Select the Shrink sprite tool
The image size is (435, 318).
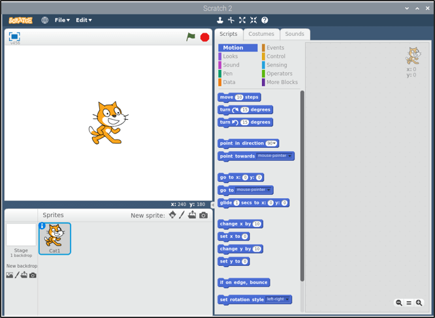pyautogui.click(x=253, y=20)
